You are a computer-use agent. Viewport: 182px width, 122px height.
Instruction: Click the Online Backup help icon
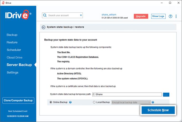pyautogui.click(x=70, y=102)
